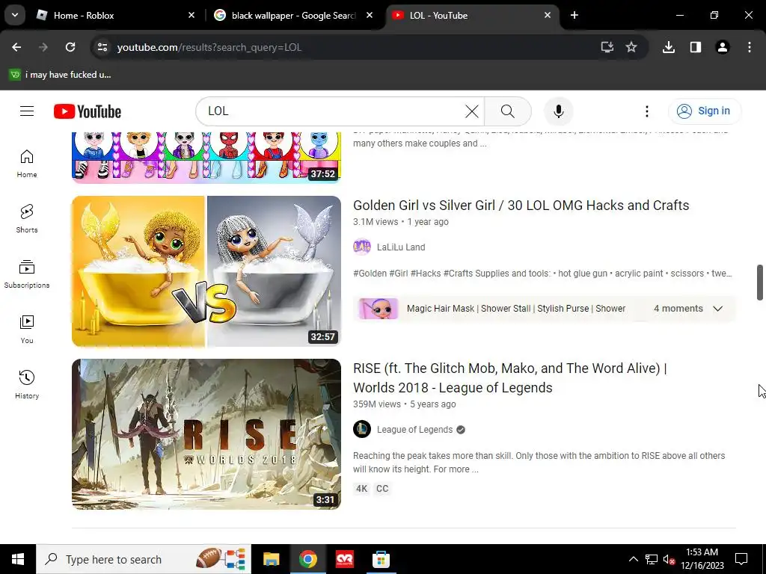Open the League of Legends channel name
The image size is (766, 574).
click(x=414, y=430)
